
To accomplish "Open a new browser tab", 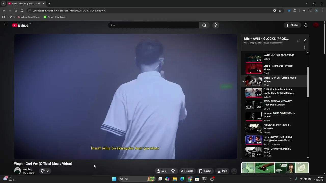I will [x=49, y=4].
